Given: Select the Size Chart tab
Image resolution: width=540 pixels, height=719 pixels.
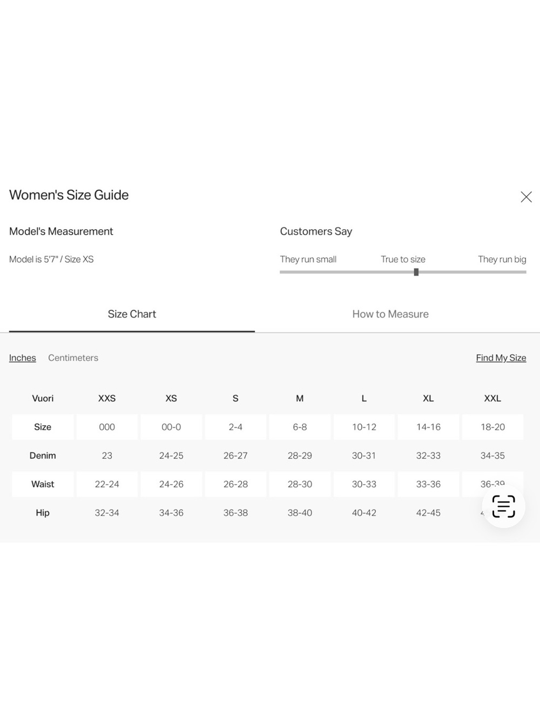Looking at the screenshot, I should tap(132, 314).
